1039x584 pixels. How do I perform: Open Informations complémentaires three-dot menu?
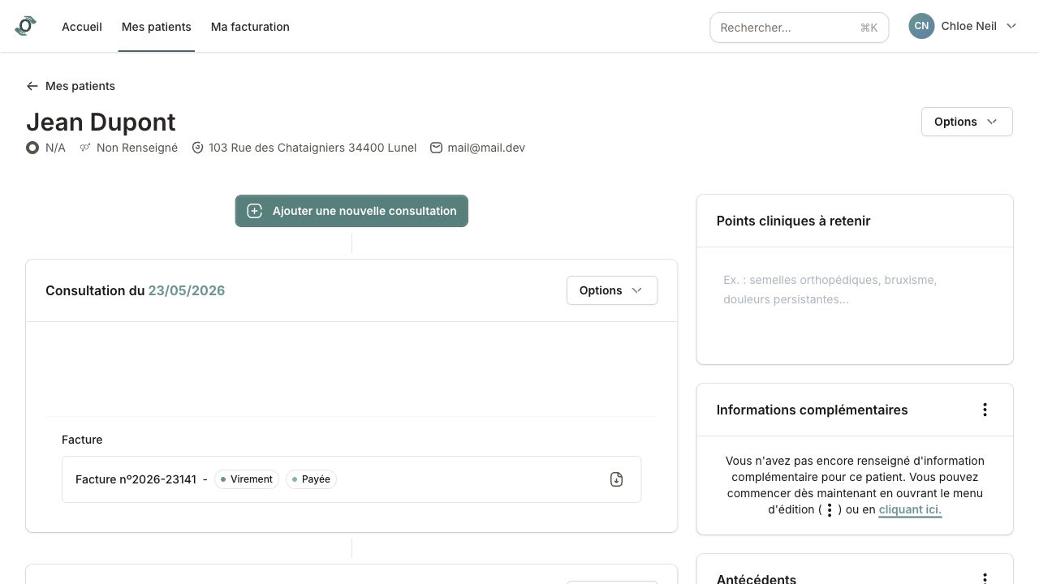tap(985, 410)
